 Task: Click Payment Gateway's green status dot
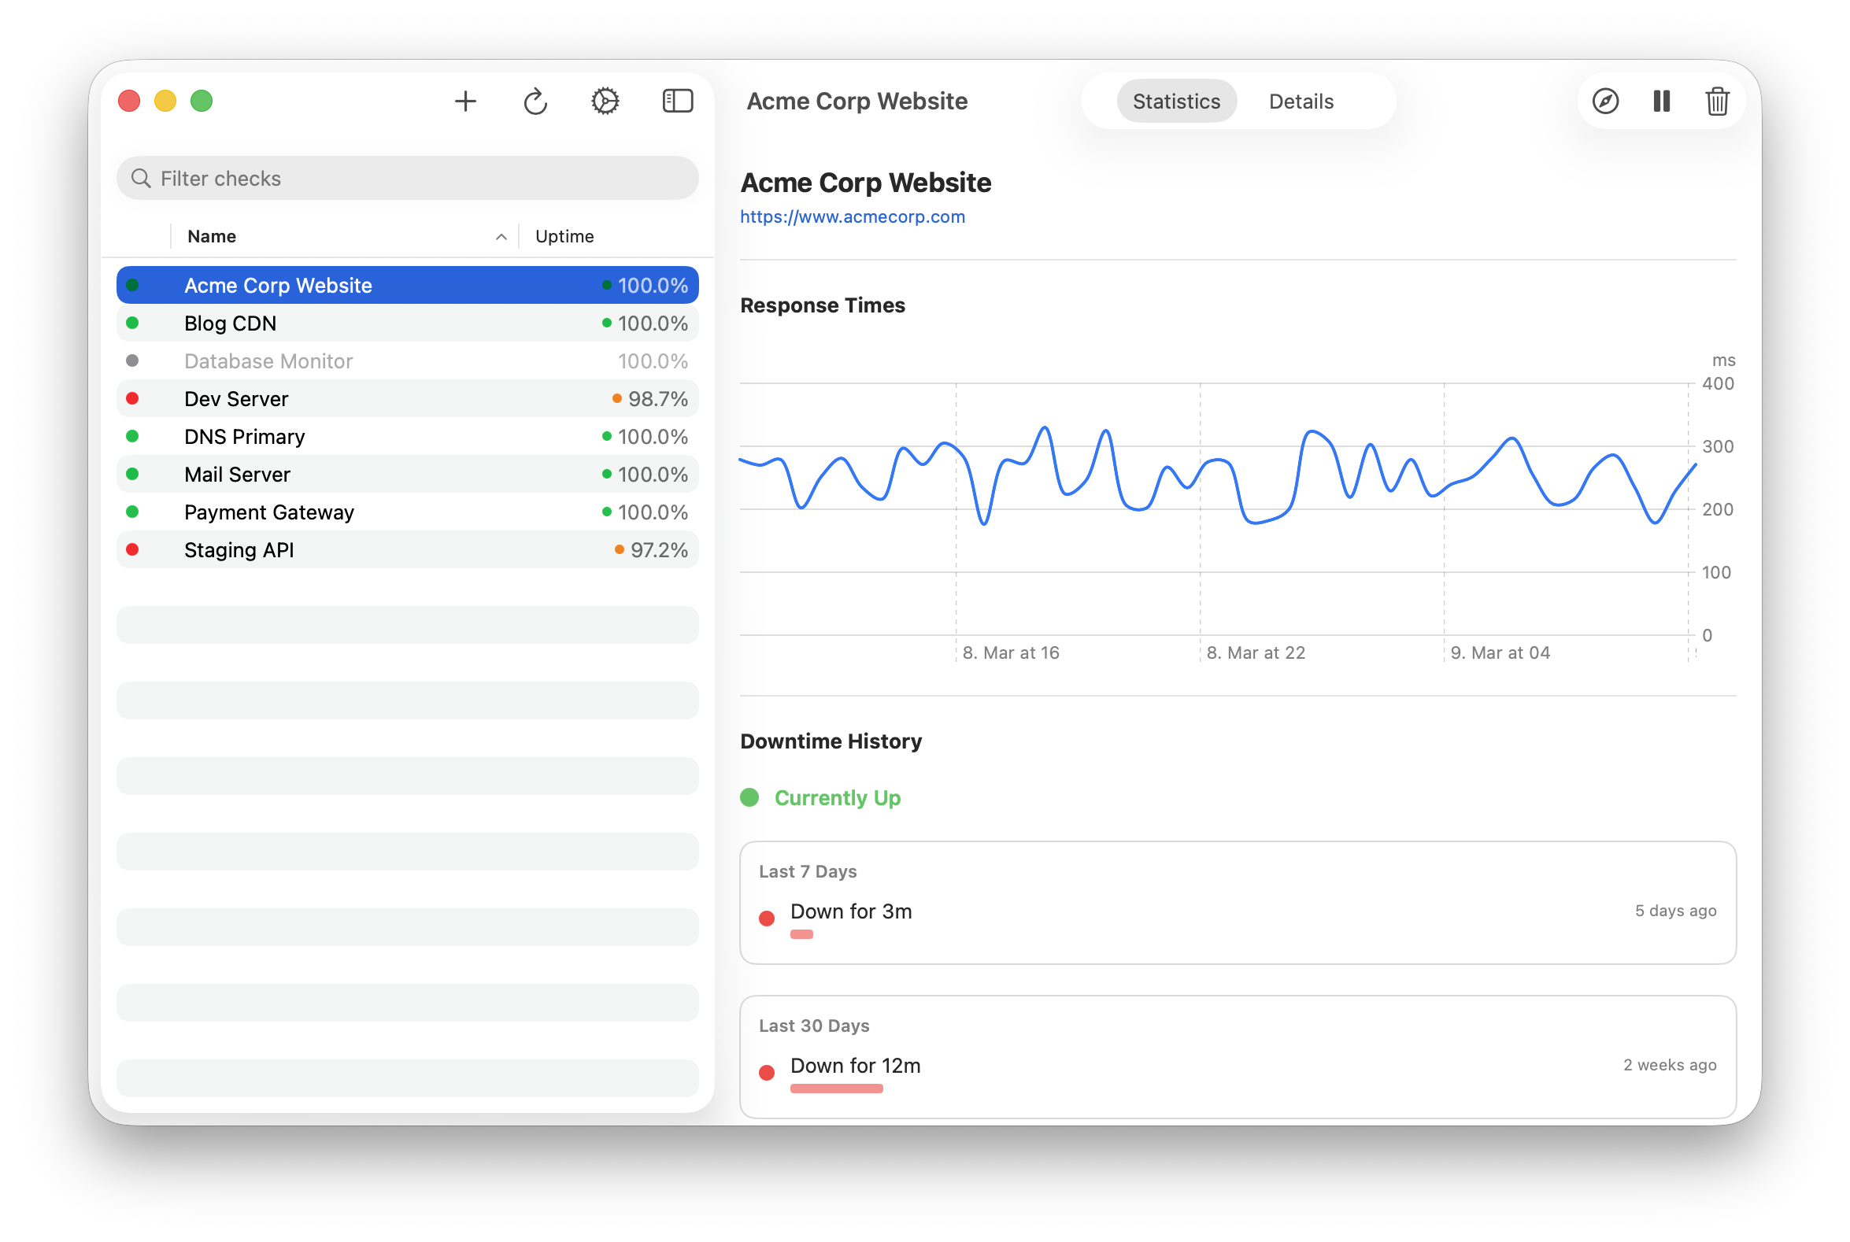(132, 512)
